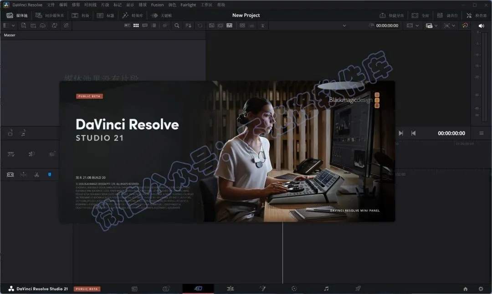Open the 时间线 (Timeline) menu
Viewport: 492px width, 294px height.
pyautogui.click(x=90, y=5)
